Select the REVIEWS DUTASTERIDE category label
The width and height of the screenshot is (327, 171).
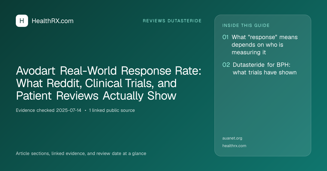tap(172, 21)
